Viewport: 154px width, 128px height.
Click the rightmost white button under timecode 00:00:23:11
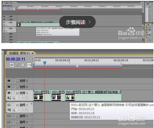pyautogui.click(x=29, y=65)
